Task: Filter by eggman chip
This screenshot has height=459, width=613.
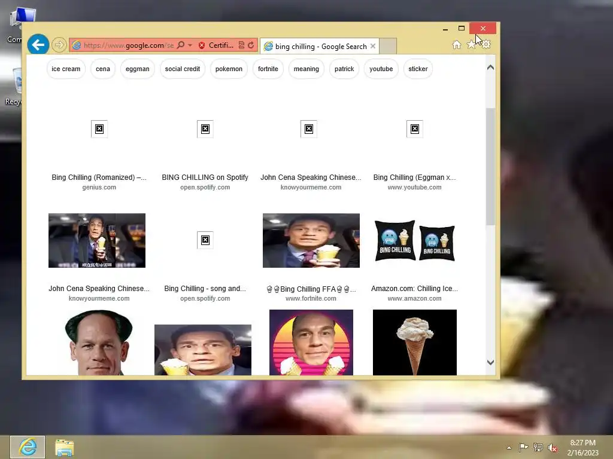Action: coord(137,69)
